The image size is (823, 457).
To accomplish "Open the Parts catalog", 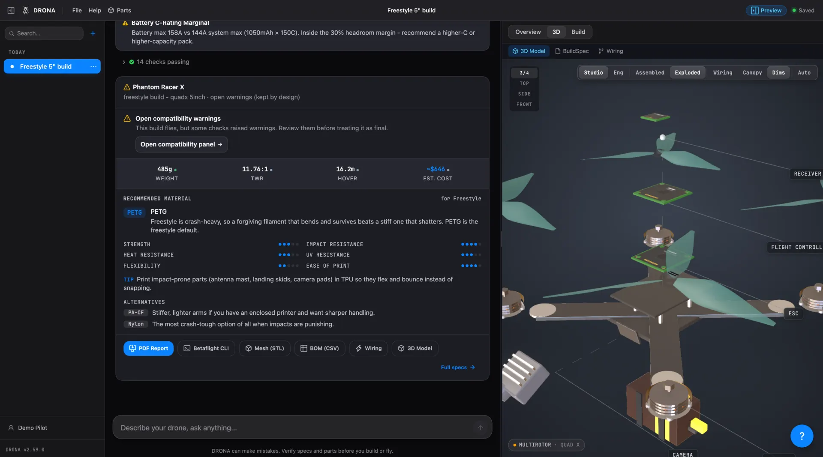I will (x=120, y=10).
